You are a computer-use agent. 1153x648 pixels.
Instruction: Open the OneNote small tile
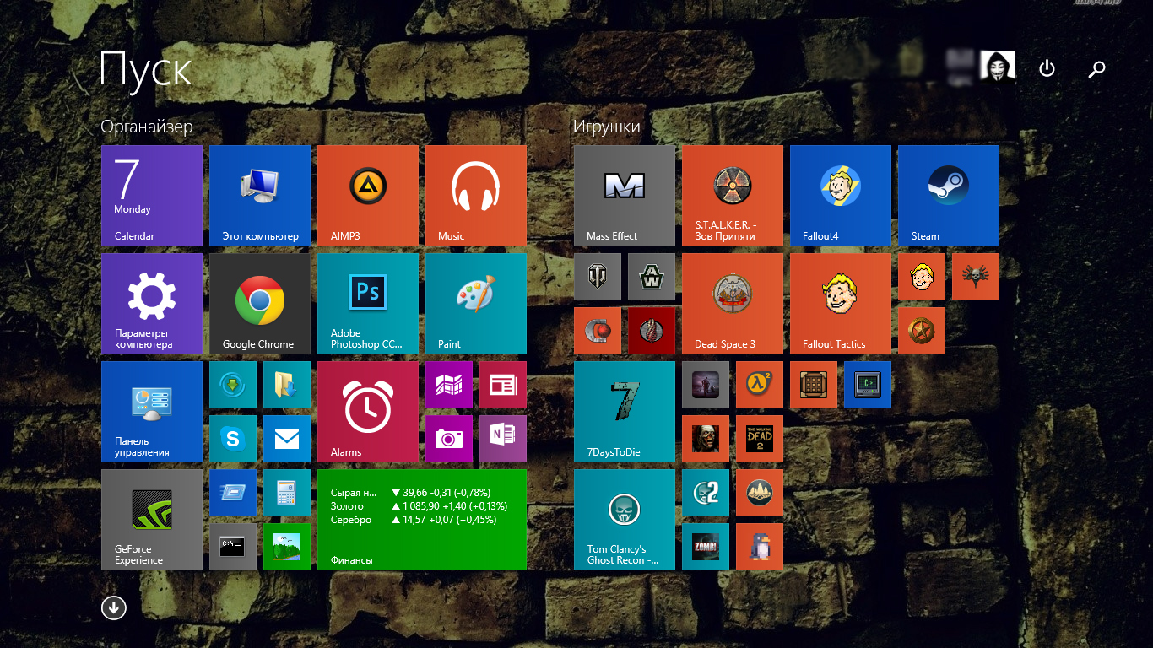[x=502, y=438]
